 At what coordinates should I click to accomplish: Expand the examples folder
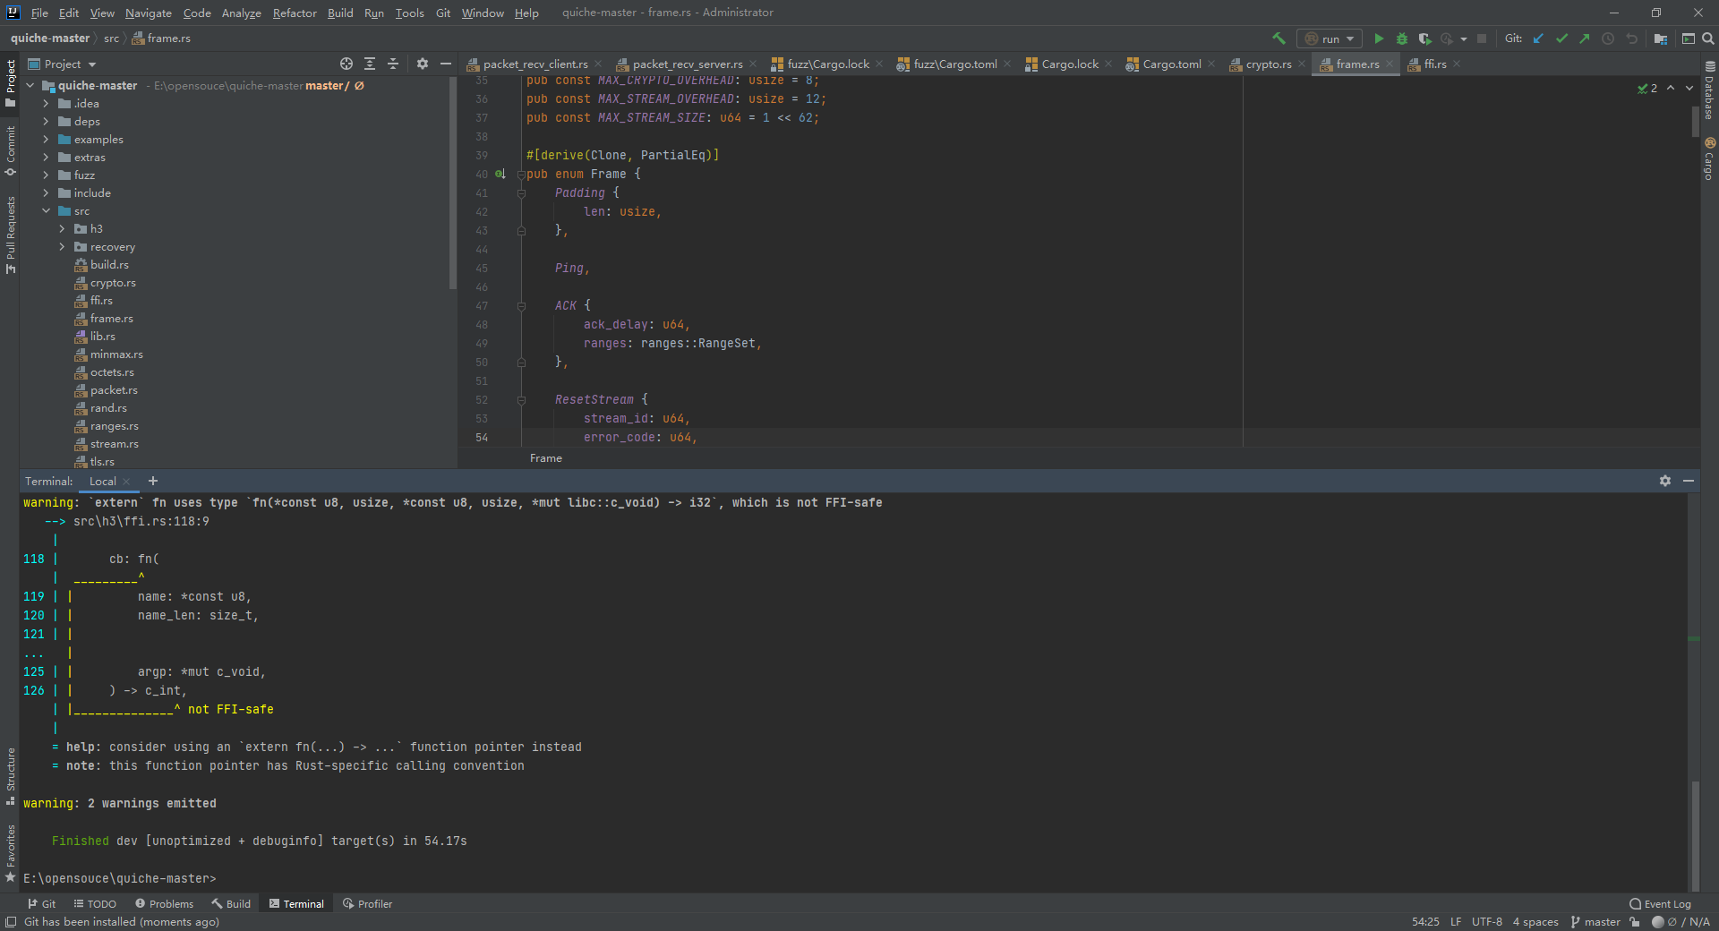46,140
